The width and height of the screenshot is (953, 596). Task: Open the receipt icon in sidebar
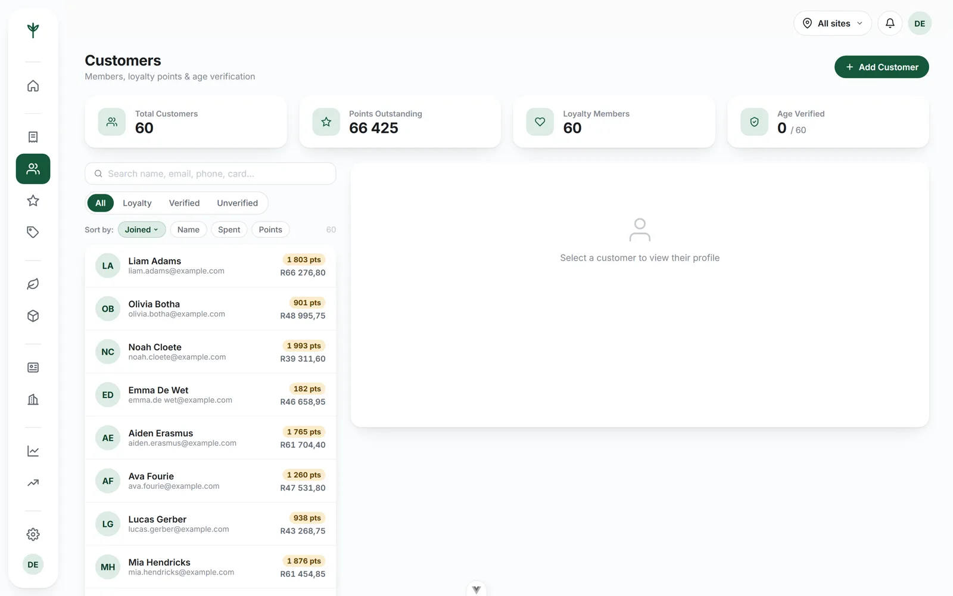[33, 137]
